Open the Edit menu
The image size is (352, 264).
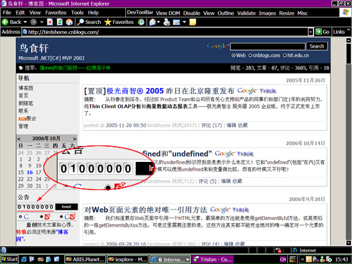(20, 13)
